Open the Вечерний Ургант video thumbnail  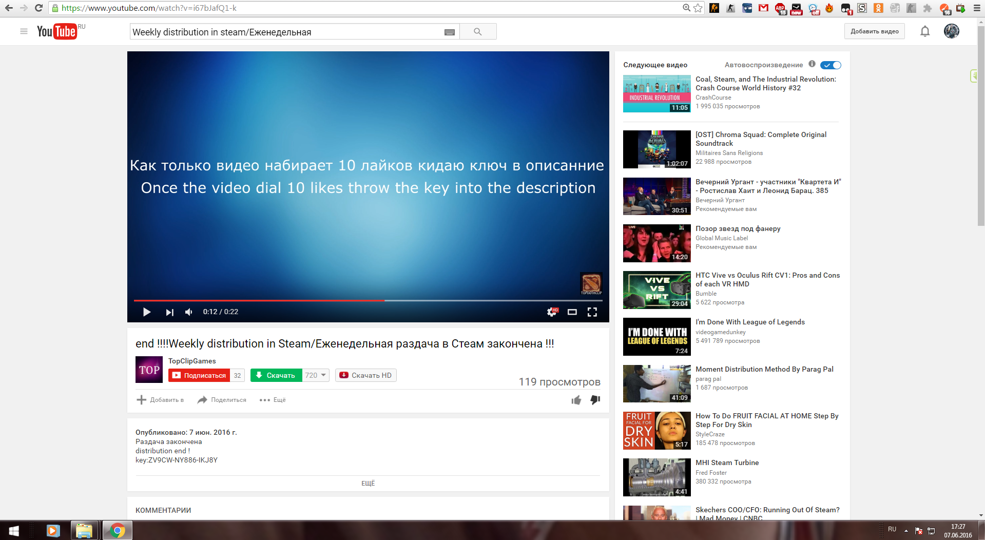click(x=657, y=196)
